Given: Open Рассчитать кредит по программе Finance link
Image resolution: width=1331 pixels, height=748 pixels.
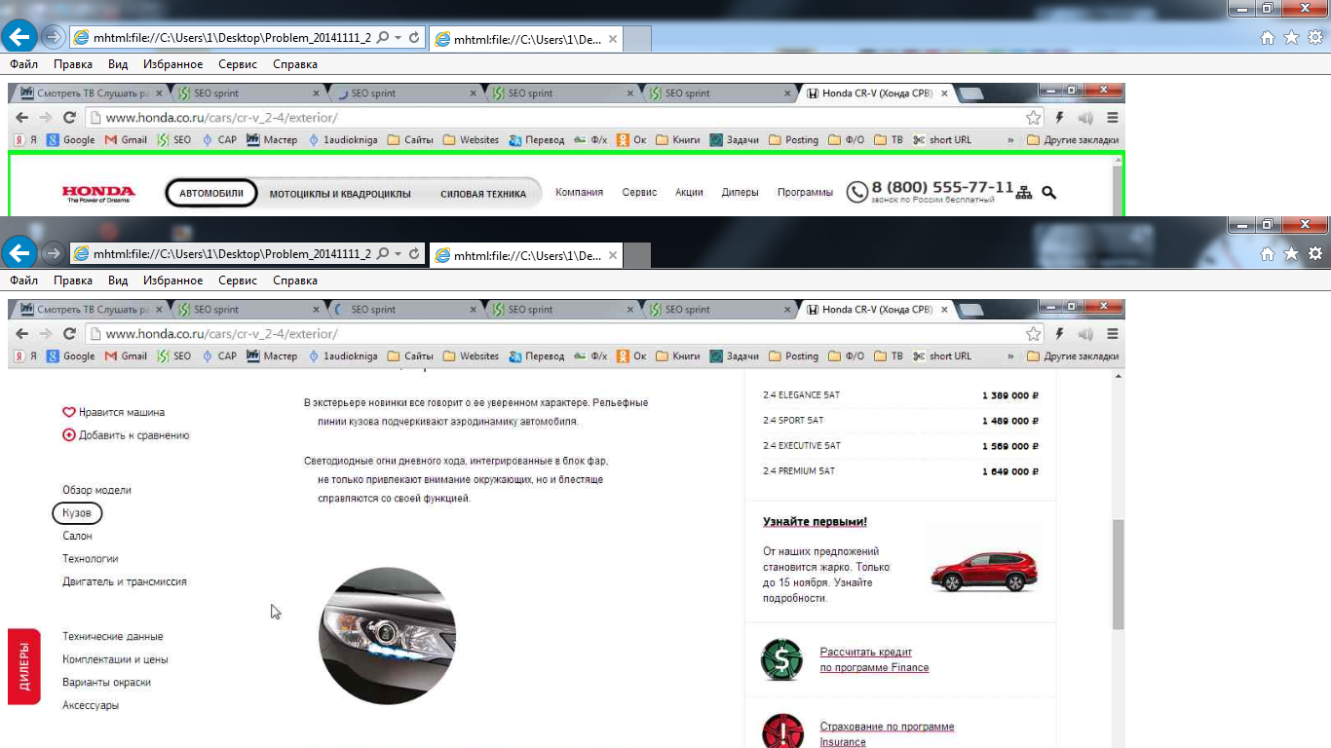Looking at the screenshot, I should [x=874, y=659].
